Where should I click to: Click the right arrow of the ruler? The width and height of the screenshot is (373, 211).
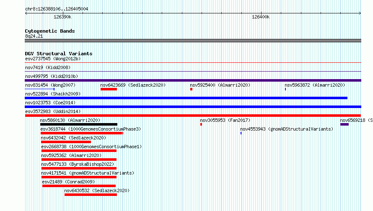tap(360, 13)
